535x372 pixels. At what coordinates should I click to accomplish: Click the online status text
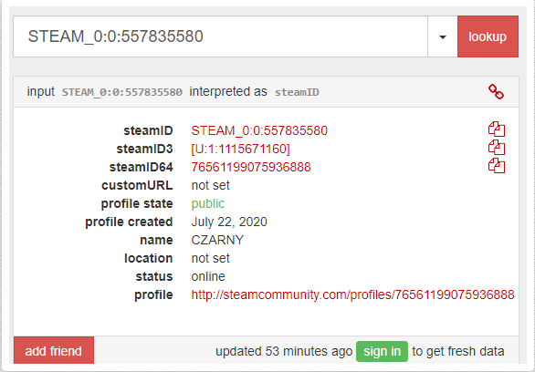208,276
